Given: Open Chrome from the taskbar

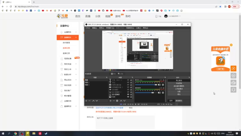Looking at the screenshot, I should (x=15, y=134).
